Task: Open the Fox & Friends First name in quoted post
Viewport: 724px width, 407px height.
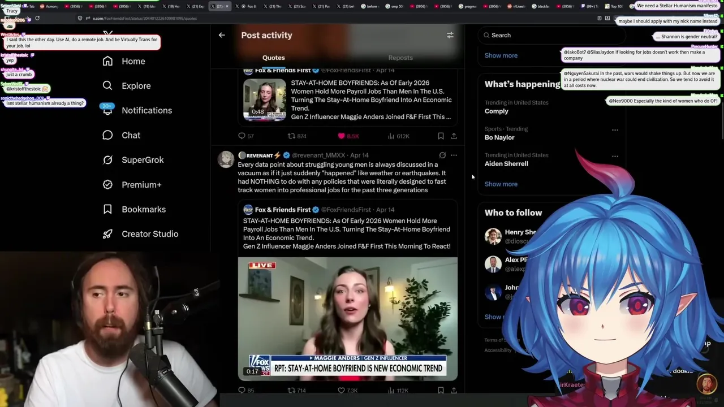Action: click(282, 210)
